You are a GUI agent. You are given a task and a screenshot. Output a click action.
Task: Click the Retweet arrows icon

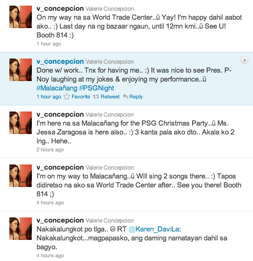tap(96, 97)
